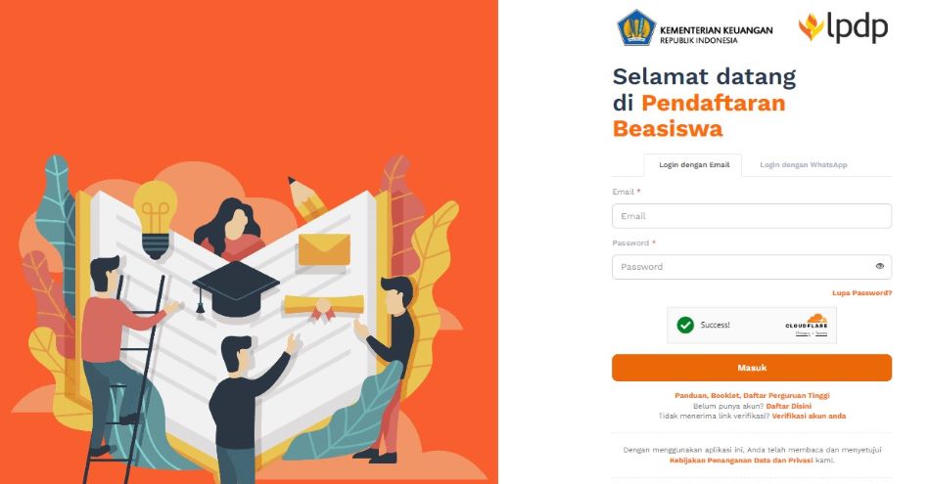Click the LPDP flame logo
This screenshot has height=484, width=930.
pos(811,26)
